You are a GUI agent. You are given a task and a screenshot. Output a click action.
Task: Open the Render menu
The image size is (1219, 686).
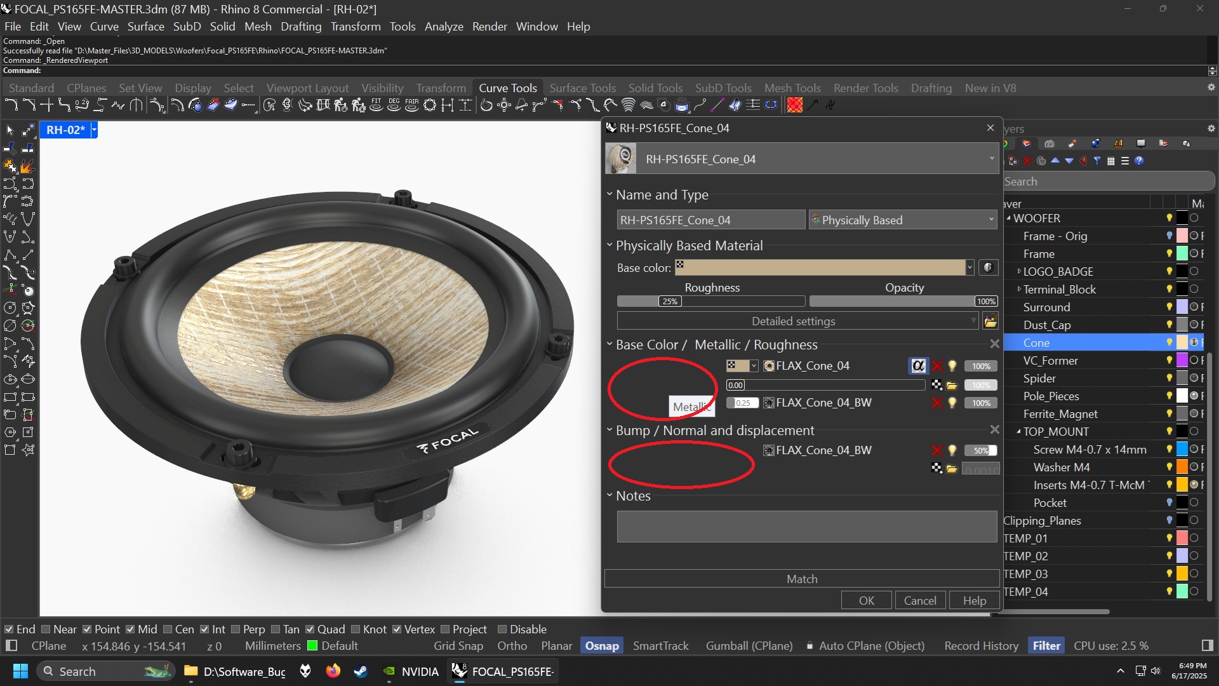[x=490, y=26]
